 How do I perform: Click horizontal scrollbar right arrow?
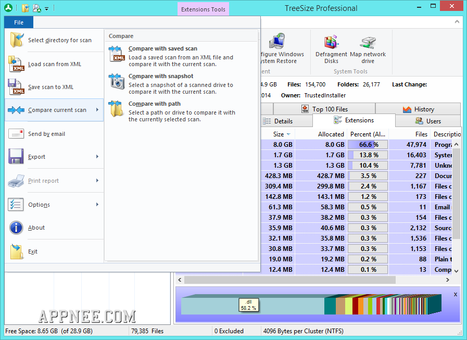(447, 280)
